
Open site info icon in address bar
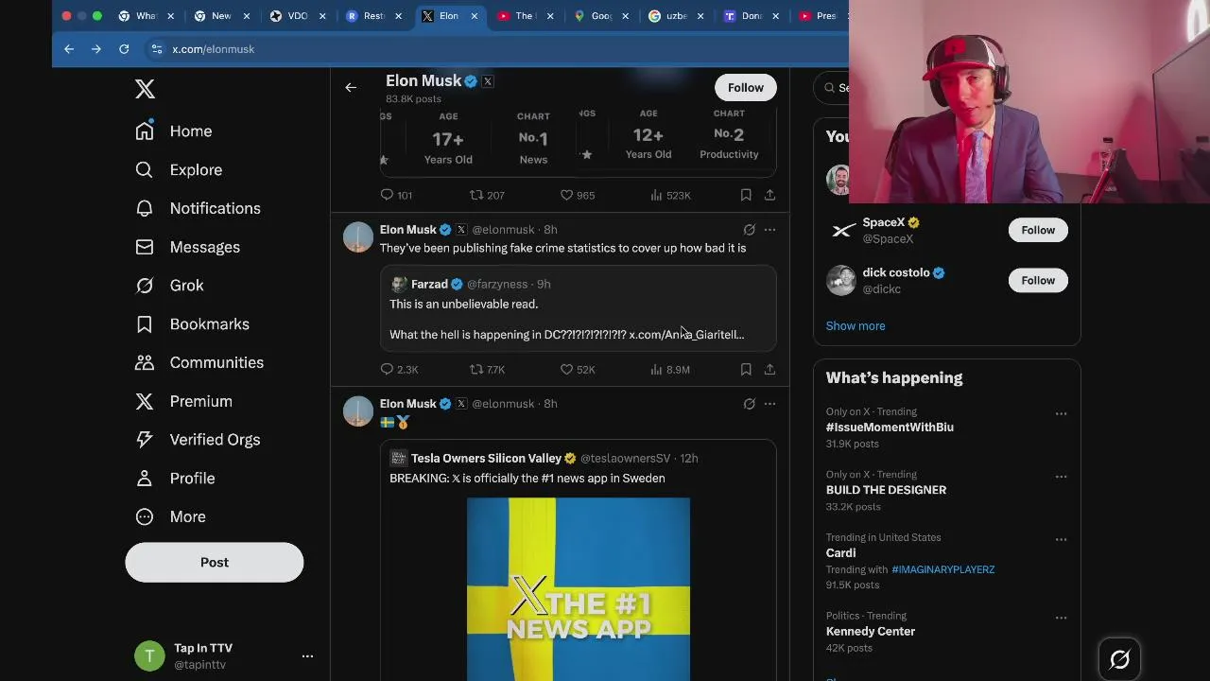(155, 49)
